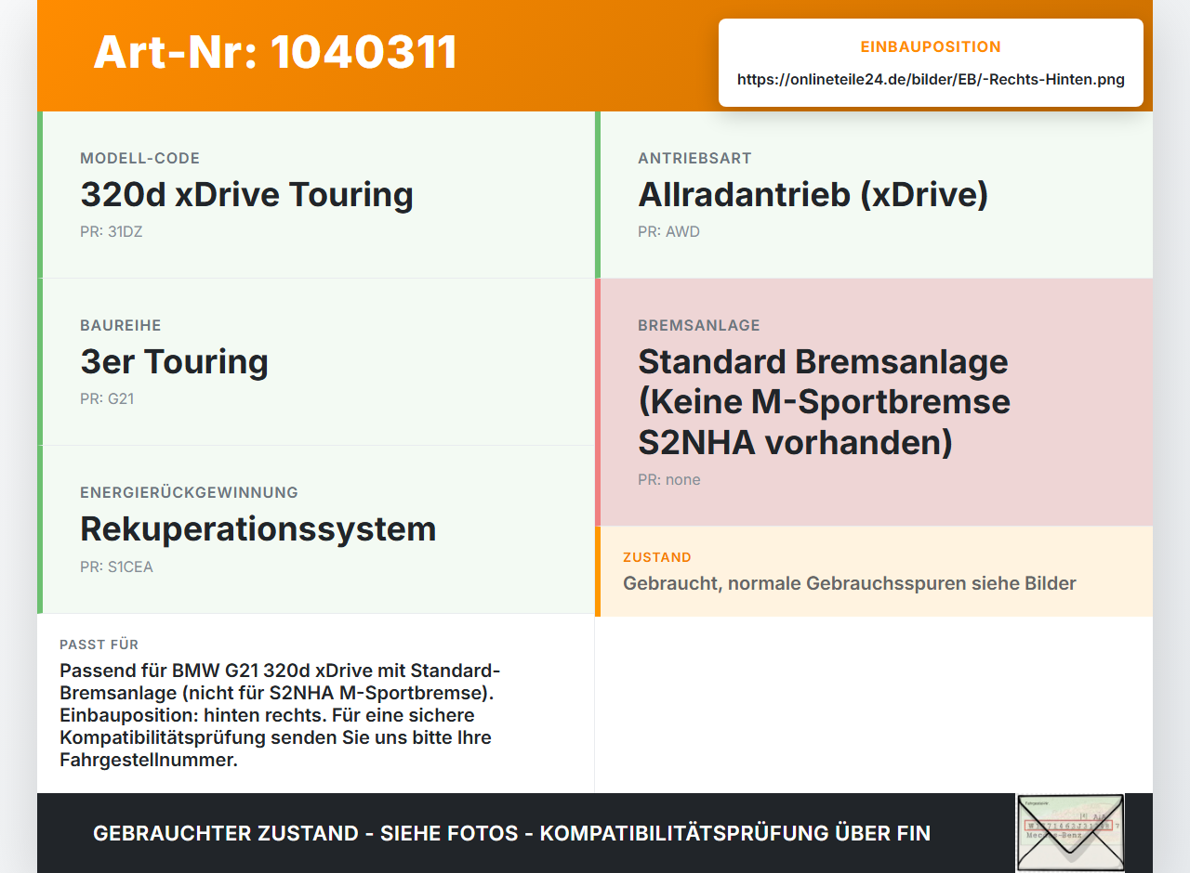
Task: Select the Standard Bremsanlage warning card
Action: click(874, 402)
